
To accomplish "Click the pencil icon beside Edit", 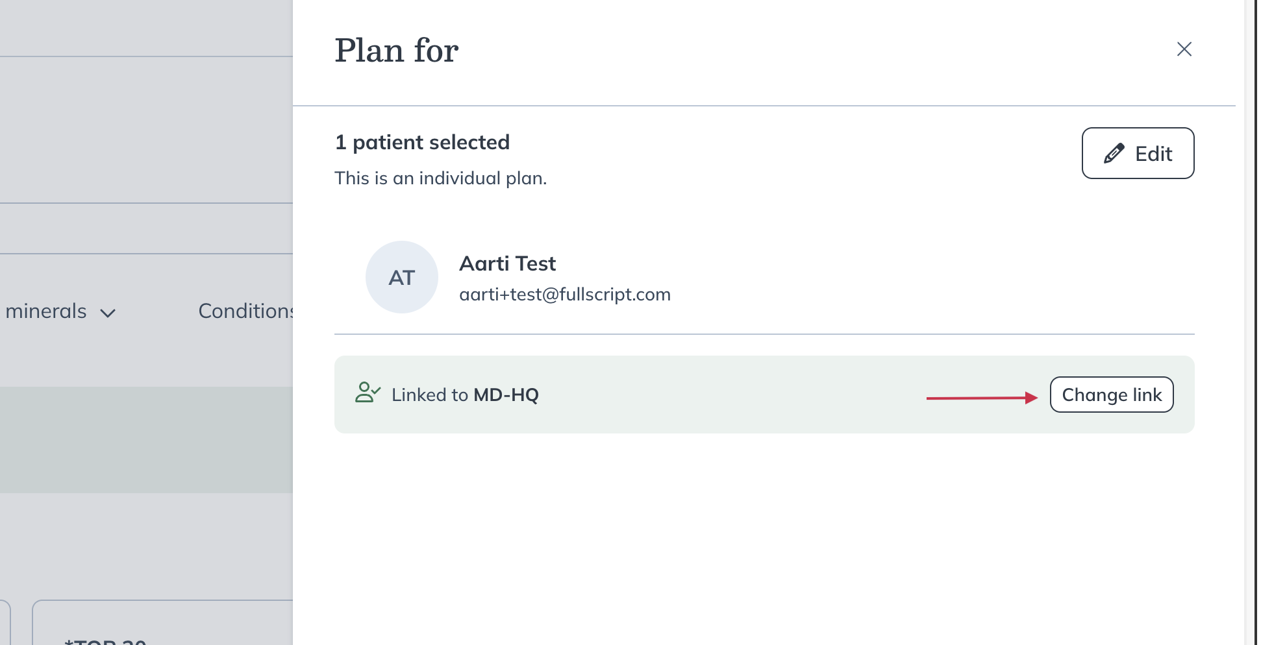I will (1114, 154).
